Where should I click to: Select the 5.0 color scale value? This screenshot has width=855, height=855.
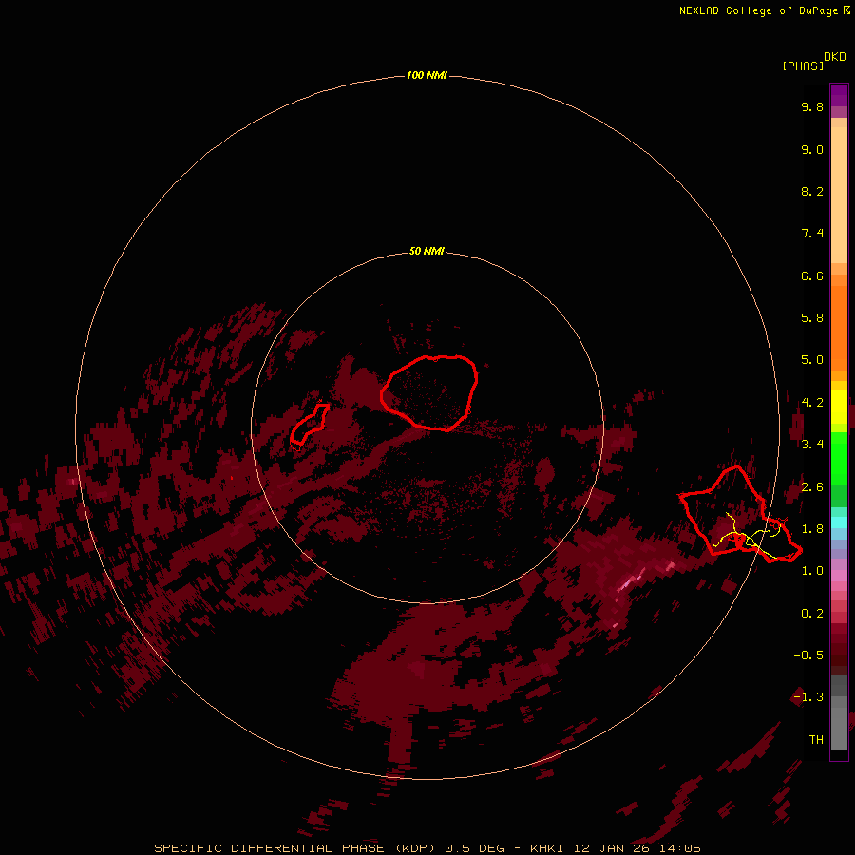[x=812, y=360]
